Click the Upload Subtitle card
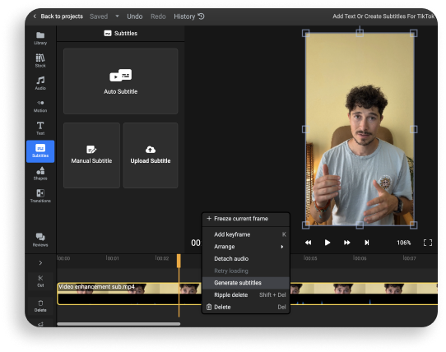 click(x=151, y=155)
